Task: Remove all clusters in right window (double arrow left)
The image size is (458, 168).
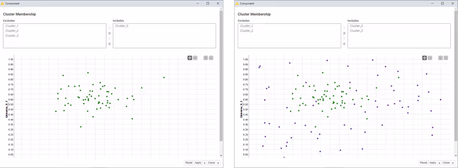Action: click(x=344, y=44)
